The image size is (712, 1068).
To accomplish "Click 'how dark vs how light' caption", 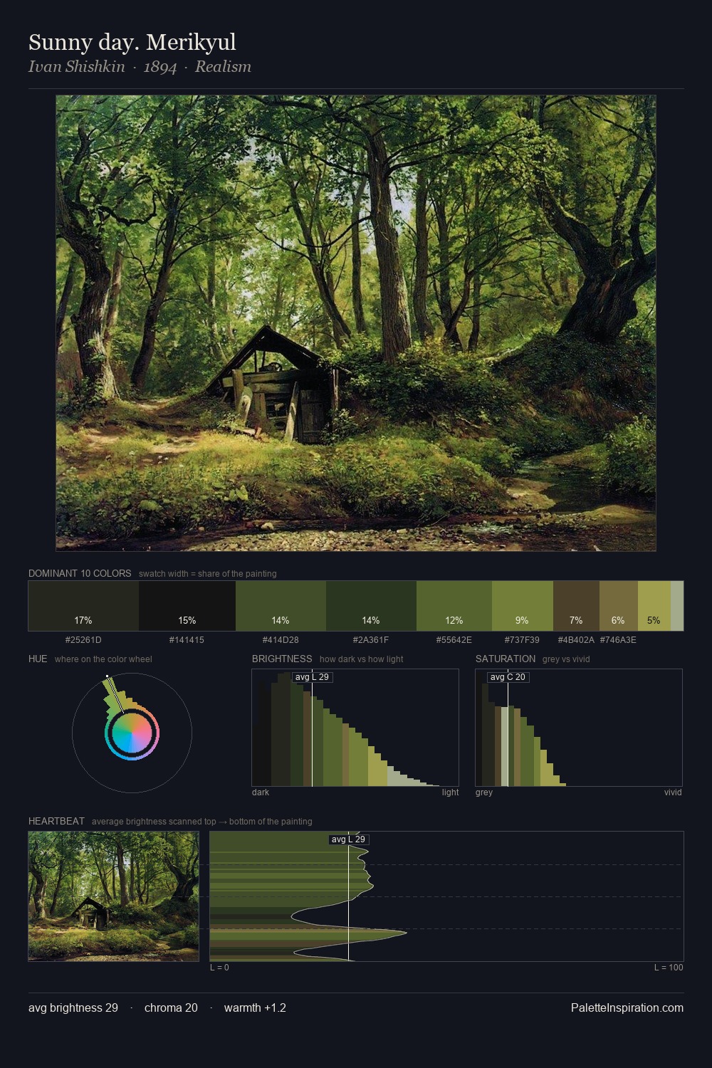I will (361, 659).
